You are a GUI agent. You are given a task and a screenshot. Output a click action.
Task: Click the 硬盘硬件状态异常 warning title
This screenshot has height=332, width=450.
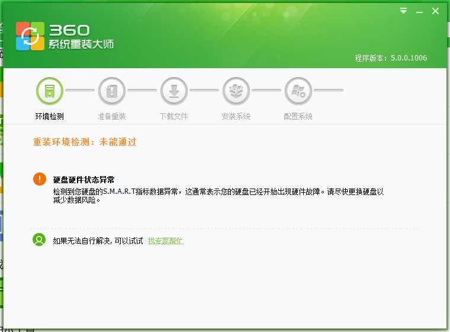83,179
